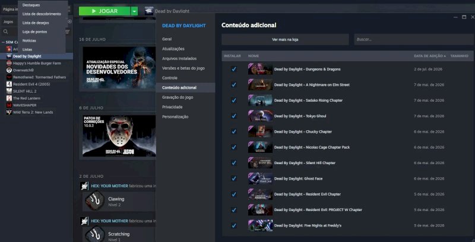Open Sadako Rising Chapter thumbnail
475x242 pixels.
[x=260, y=100]
